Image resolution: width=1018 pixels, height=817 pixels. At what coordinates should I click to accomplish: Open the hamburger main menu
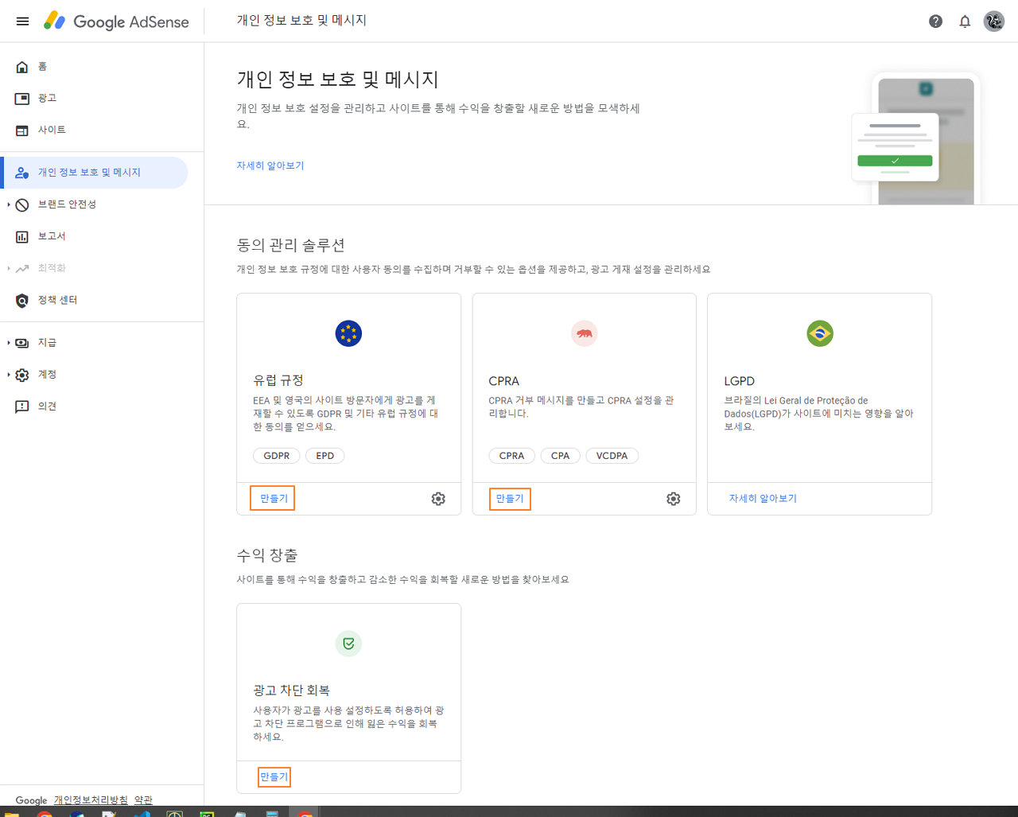pyautogui.click(x=22, y=21)
